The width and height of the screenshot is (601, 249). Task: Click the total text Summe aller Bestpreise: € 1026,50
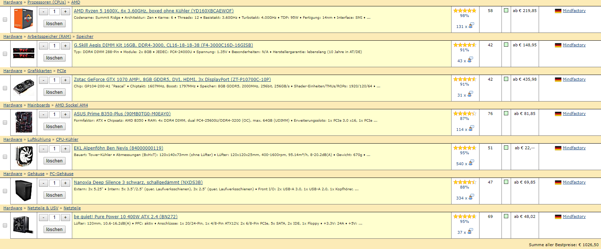pos(564,245)
